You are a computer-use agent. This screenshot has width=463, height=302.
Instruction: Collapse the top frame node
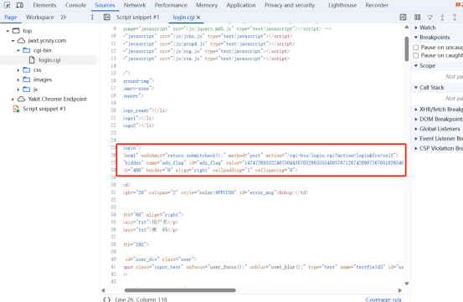[8, 31]
